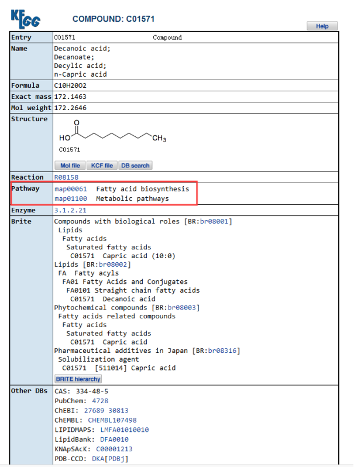Open ChEBI entry 30813
This screenshot has height=467, width=354.
pos(119,410)
